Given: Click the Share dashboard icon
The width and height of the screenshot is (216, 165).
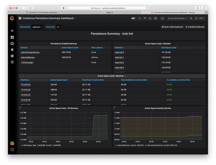Looking at the screenshot, I should coord(145,18).
